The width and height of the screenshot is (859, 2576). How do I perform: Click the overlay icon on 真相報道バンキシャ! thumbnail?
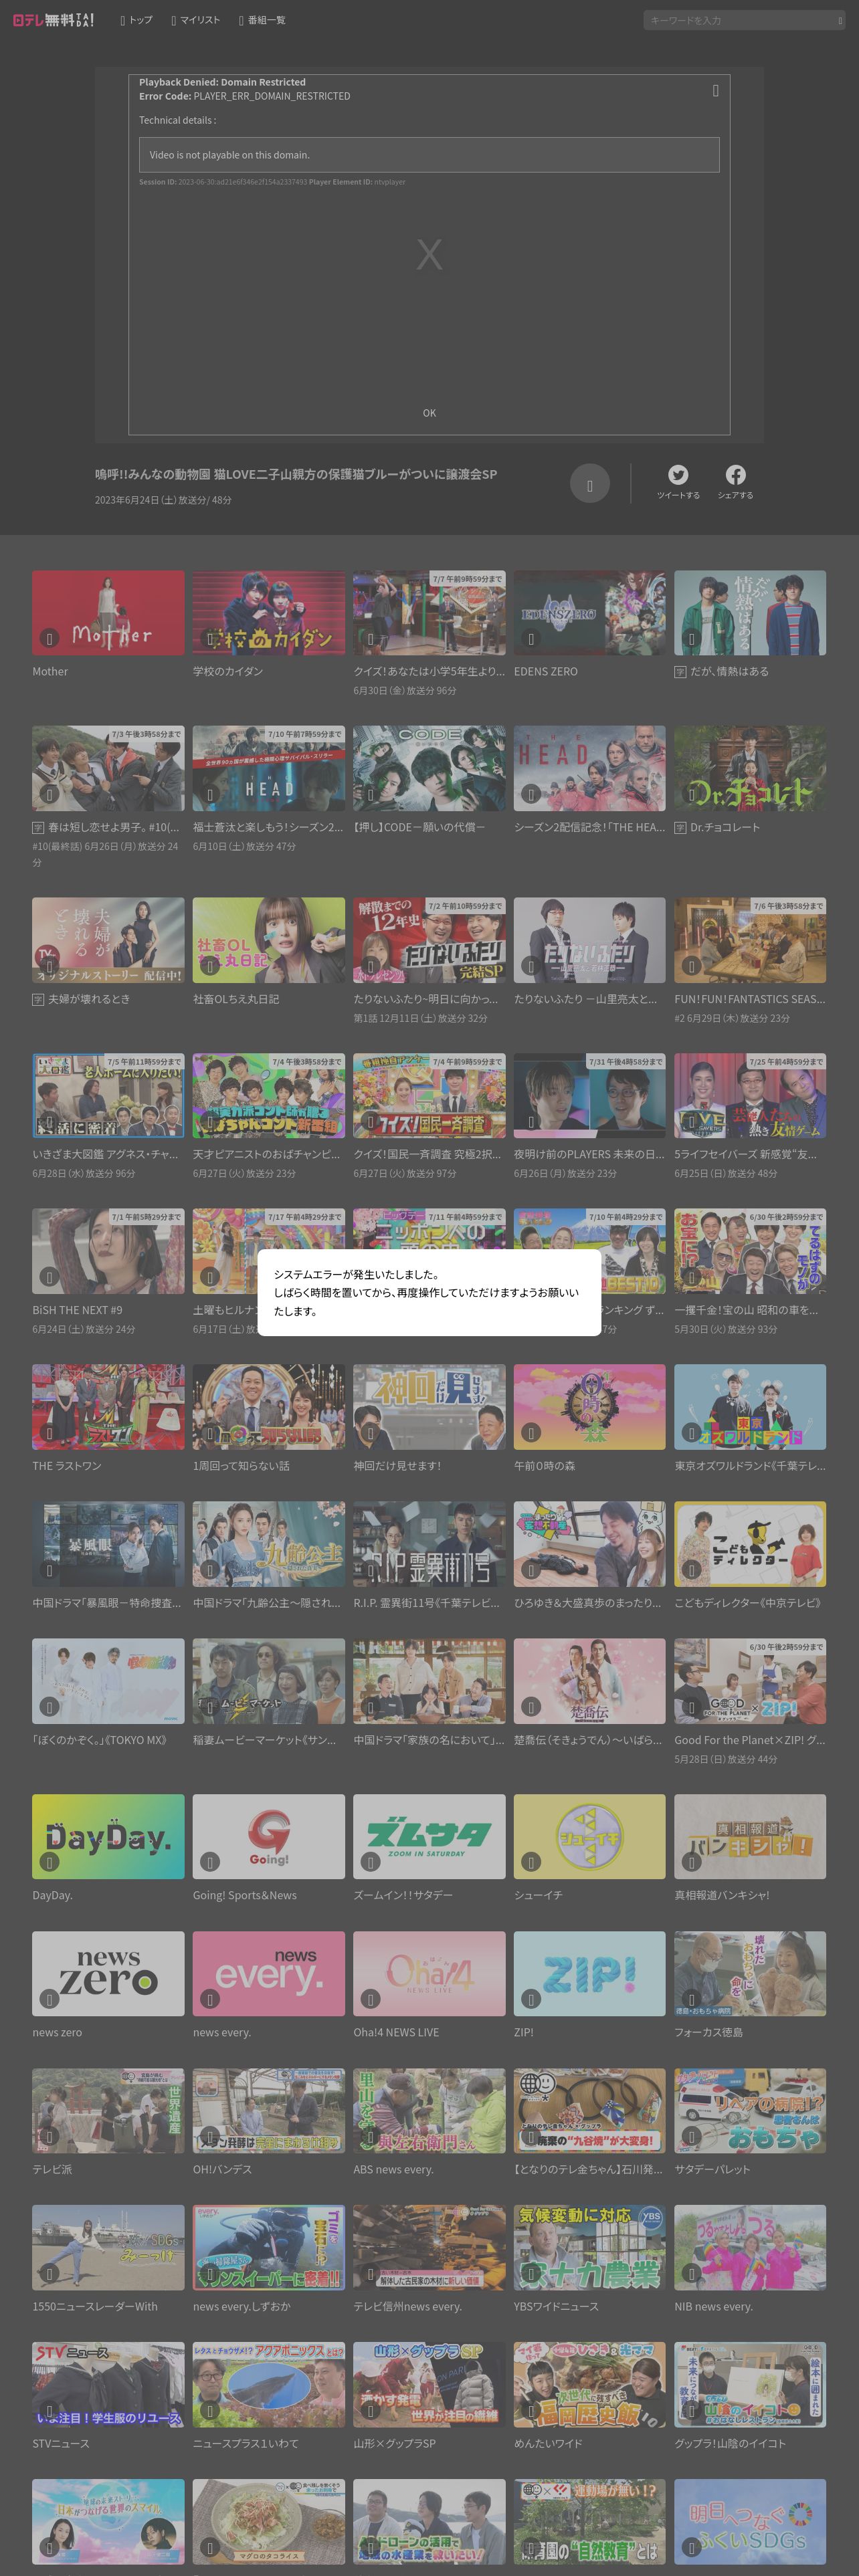tap(691, 1862)
